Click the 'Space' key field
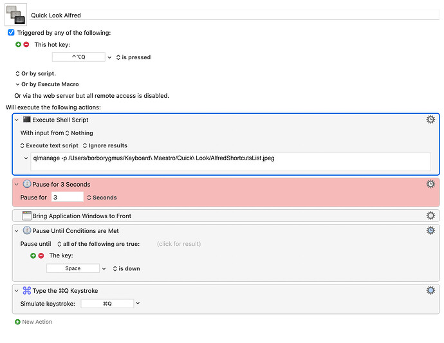 [73, 268]
